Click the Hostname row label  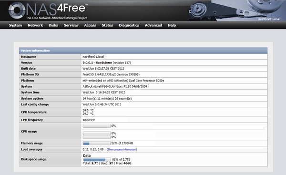coord(29,57)
